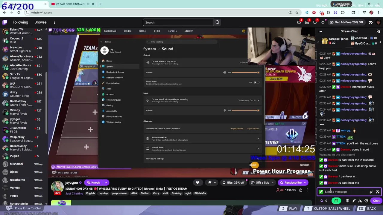
Task: Open offline Mishamai channel in sidebar
Action: [23, 164]
